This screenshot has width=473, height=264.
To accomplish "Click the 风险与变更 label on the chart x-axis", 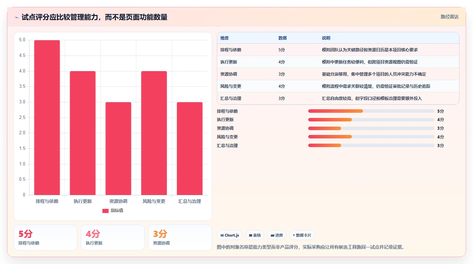I will pos(154,201).
